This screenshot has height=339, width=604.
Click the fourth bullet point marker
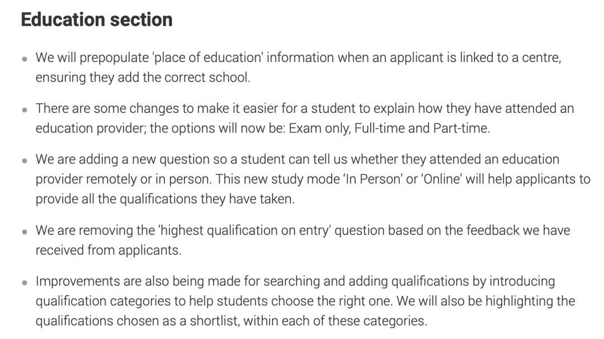(x=25, y=232)
